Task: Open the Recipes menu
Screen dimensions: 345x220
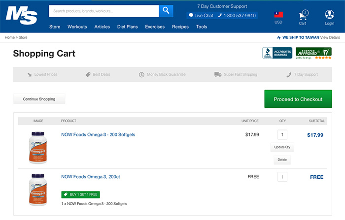Action: (x=180, y=27)
